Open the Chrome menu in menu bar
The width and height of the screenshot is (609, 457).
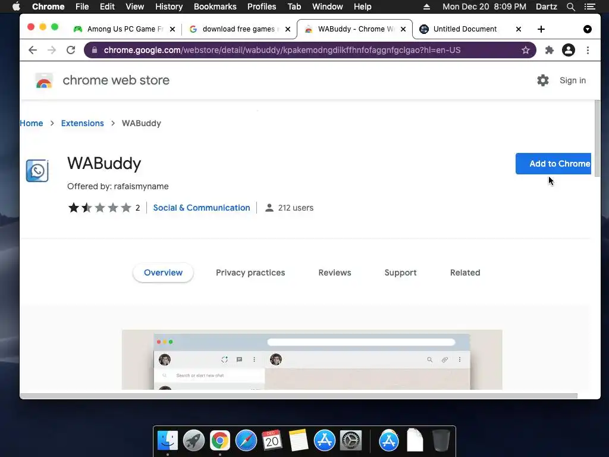point(48,7)
